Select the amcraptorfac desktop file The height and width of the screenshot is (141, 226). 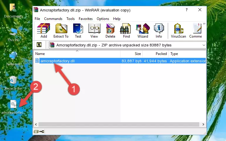13,107
